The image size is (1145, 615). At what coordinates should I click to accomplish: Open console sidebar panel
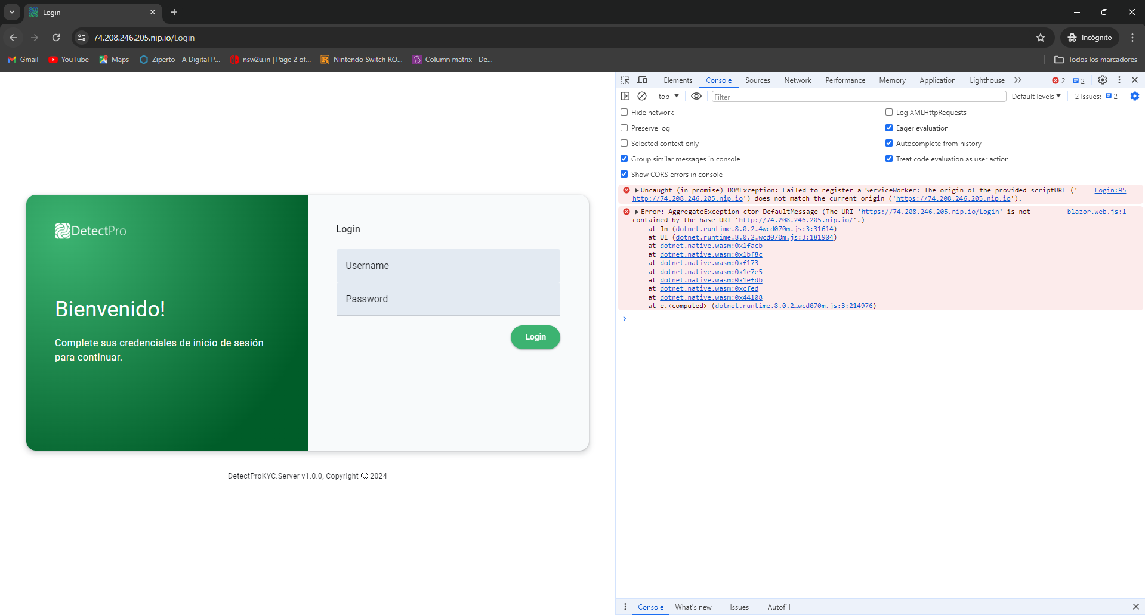625,96
